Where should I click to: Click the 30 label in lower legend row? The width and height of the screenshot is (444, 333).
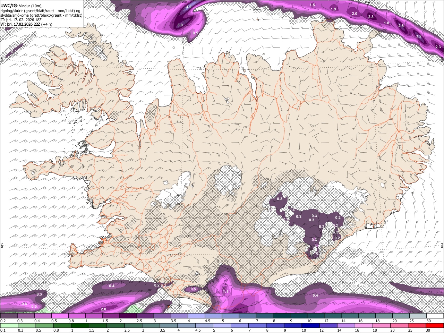pos(429,330)
